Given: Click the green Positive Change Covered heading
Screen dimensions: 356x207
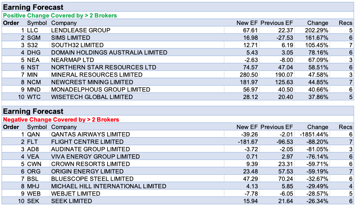Looking at the screenshot, I should pos(60,16).
